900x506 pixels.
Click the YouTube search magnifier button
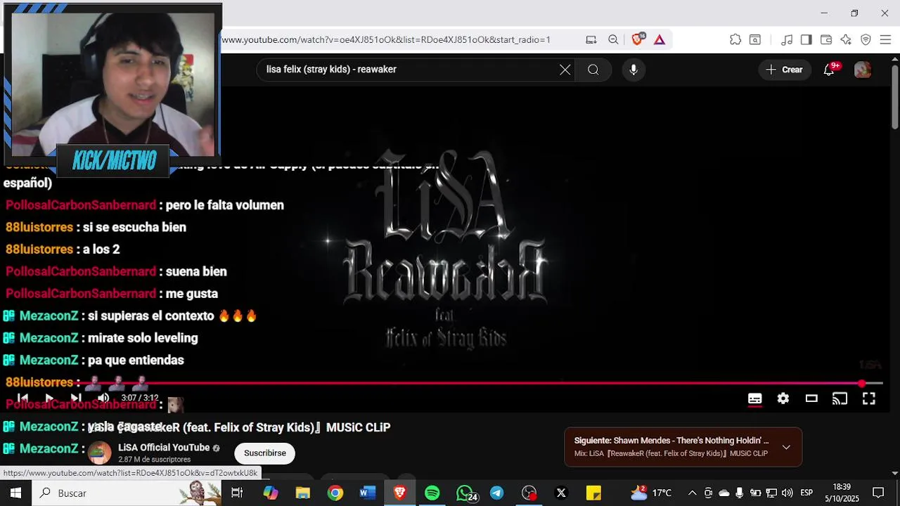pyautogui.click(x=593, y=70)
